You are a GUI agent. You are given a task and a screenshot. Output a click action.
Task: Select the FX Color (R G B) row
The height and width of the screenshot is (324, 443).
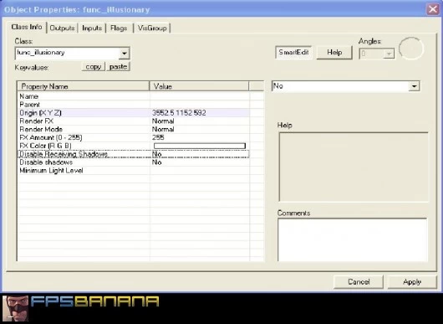[134, 146]
